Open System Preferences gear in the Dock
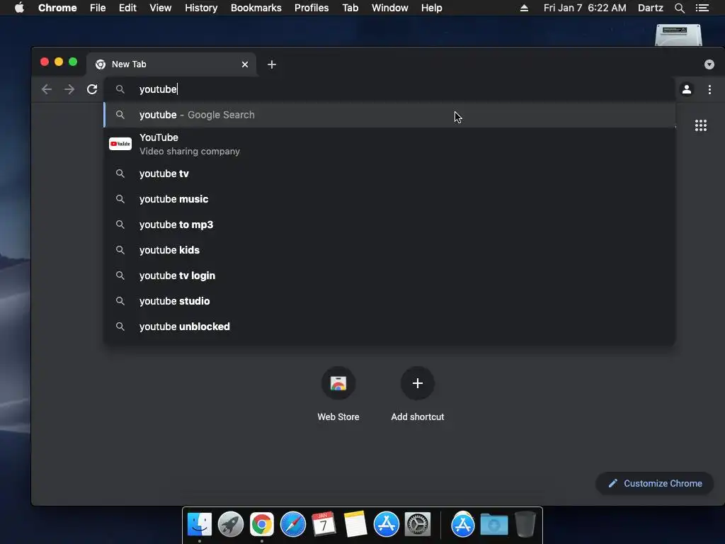725x544 pixels. point(418,524)
